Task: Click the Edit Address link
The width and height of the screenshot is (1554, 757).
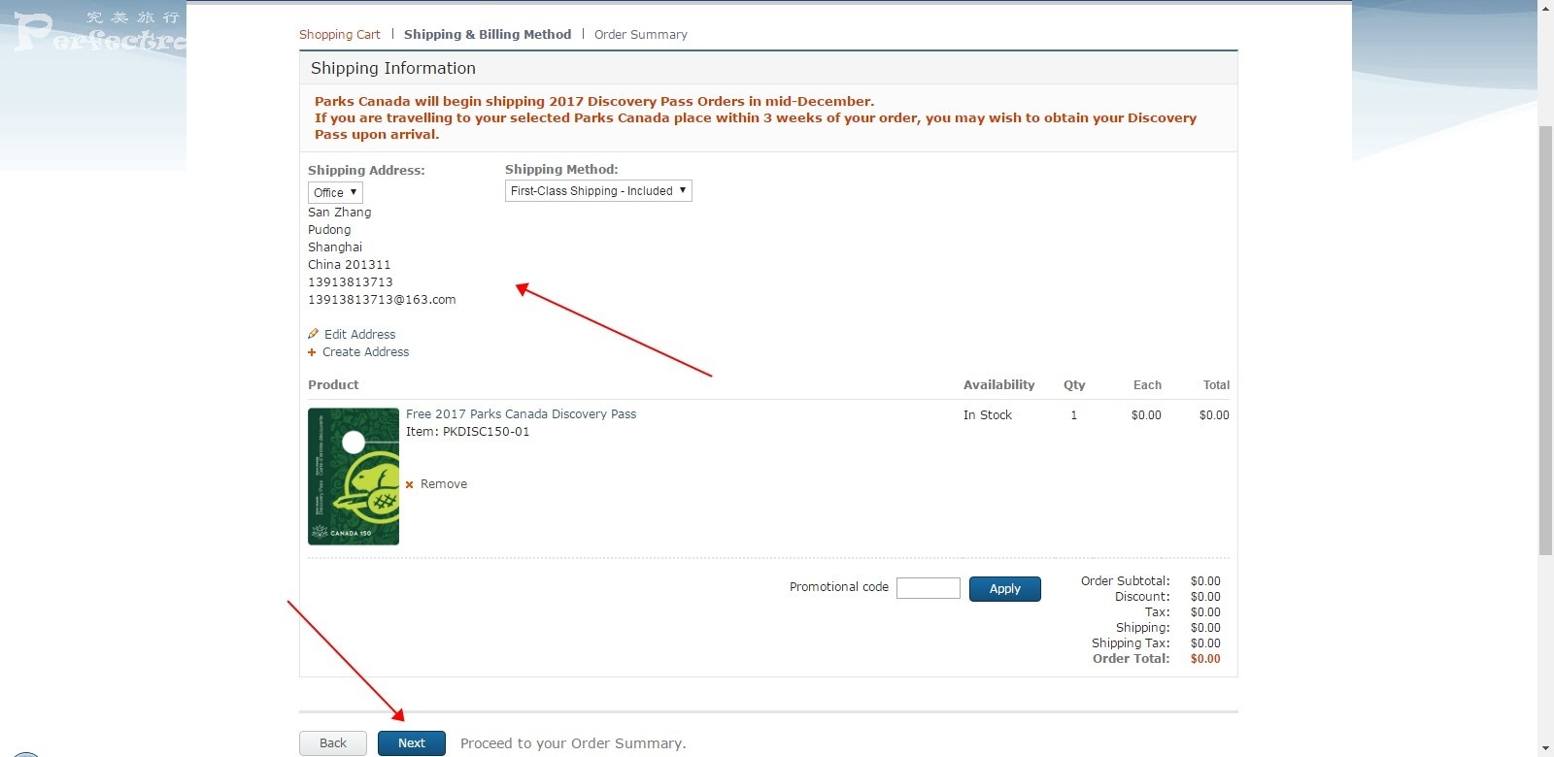Action: coord(359,334)
